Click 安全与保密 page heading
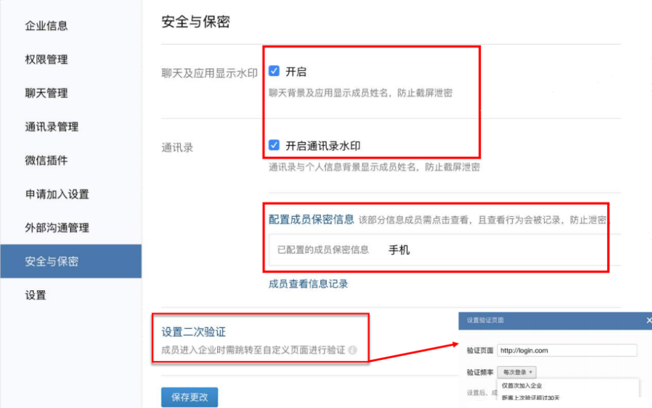 pos(196,21)
